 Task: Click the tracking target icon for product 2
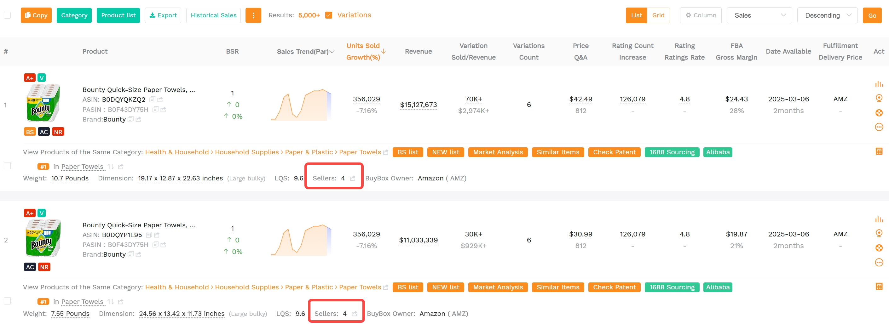click(x=879, y=233)
